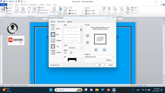The image size is (165, 93).
Task: Open the View ribbon tab
Action: [x=55, y=5]
